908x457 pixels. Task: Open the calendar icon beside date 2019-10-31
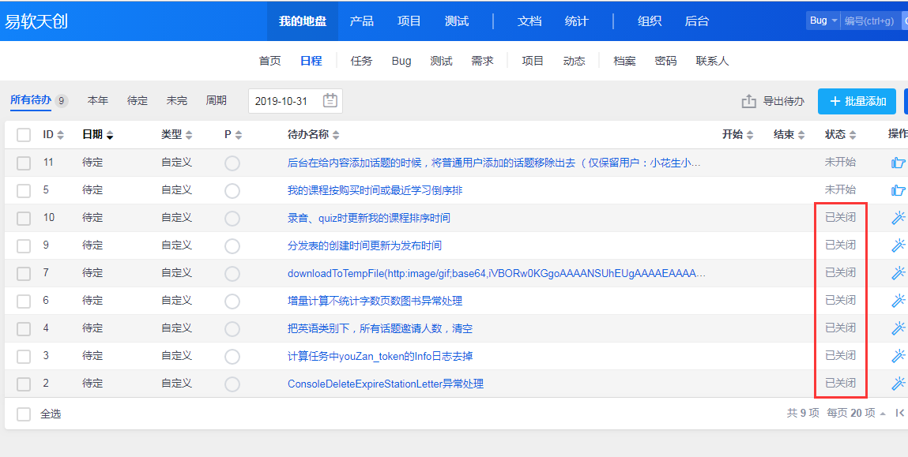click(x=330, y=101)
